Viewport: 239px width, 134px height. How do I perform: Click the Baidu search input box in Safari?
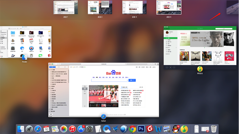click(x=110, y=80)
